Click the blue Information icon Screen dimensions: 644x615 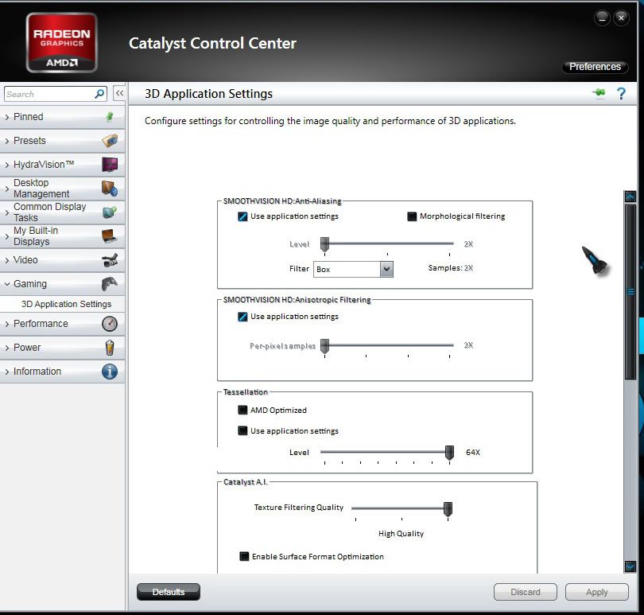(x=110, y=372)
